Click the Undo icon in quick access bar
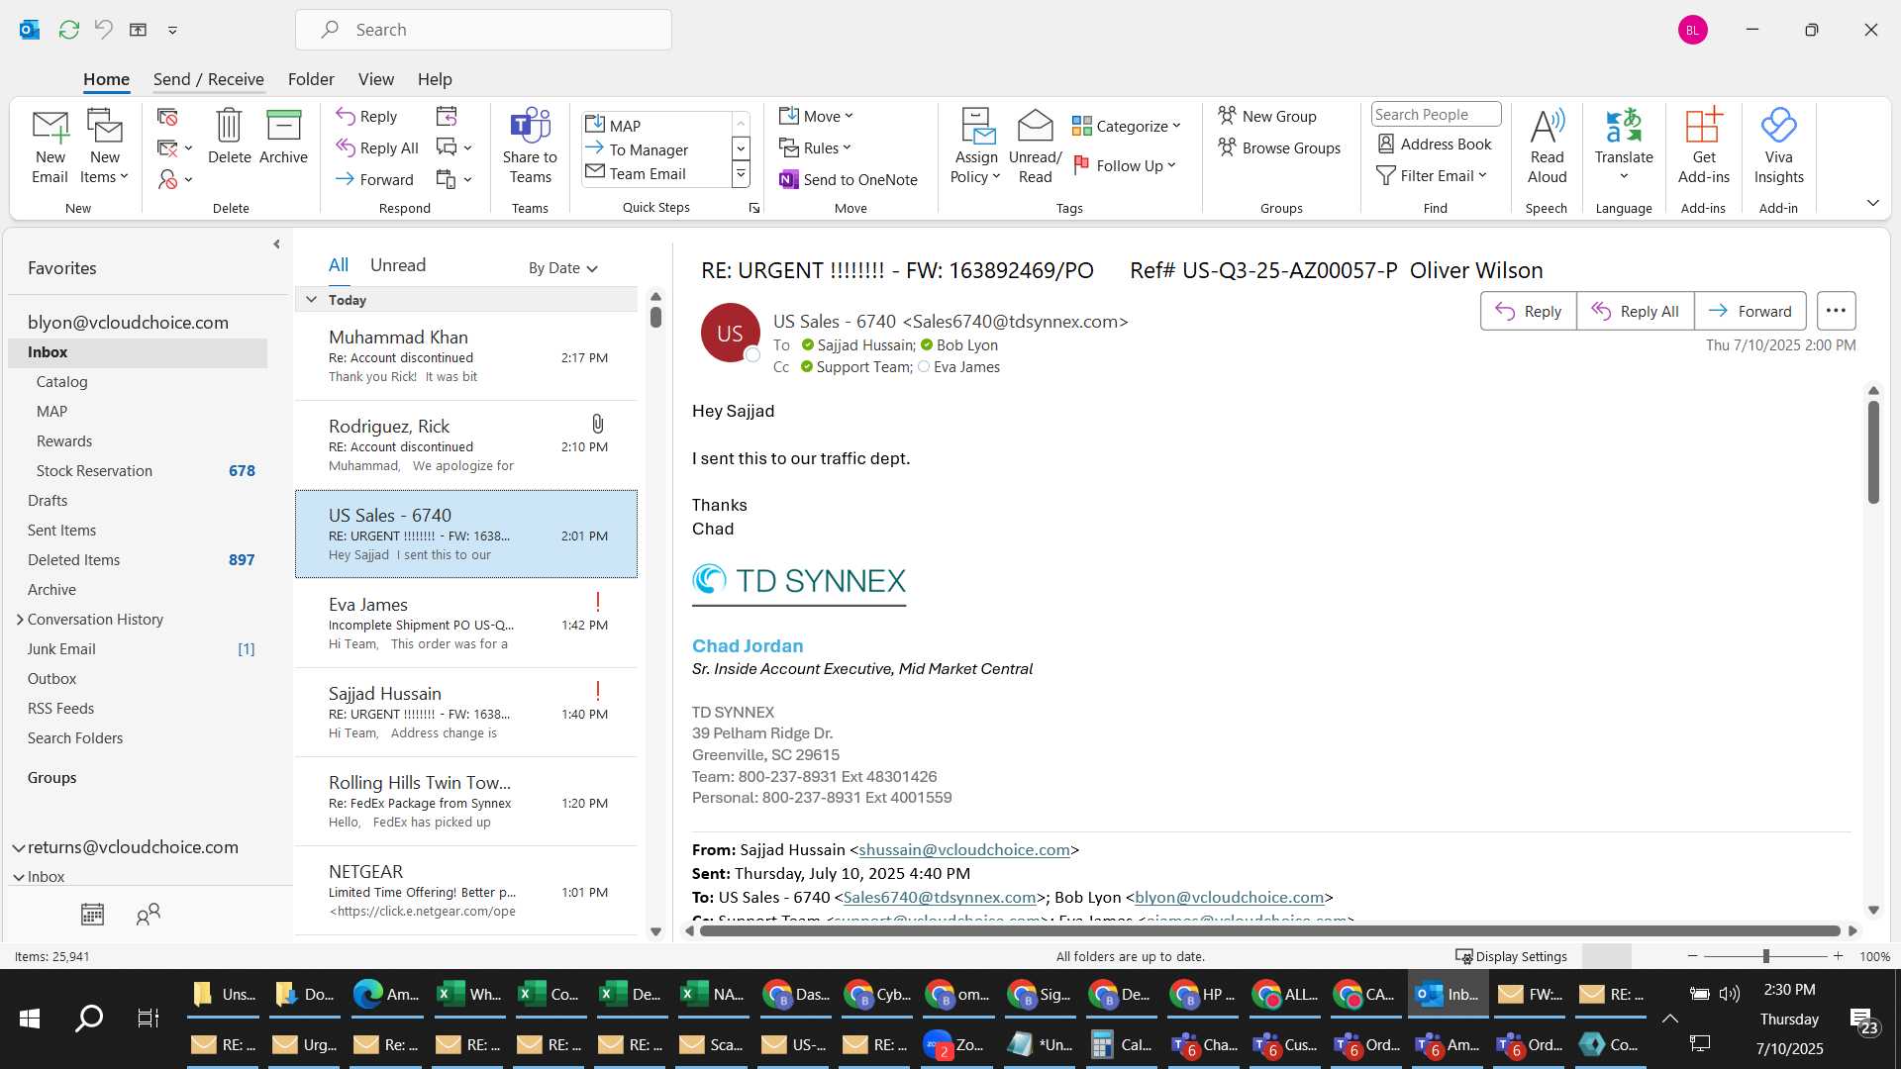The width and height of the screenshot is (1901, 1069). click(103, 30)
